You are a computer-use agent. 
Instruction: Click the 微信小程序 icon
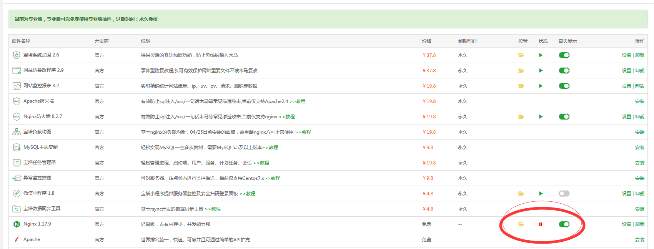(17, 193)
